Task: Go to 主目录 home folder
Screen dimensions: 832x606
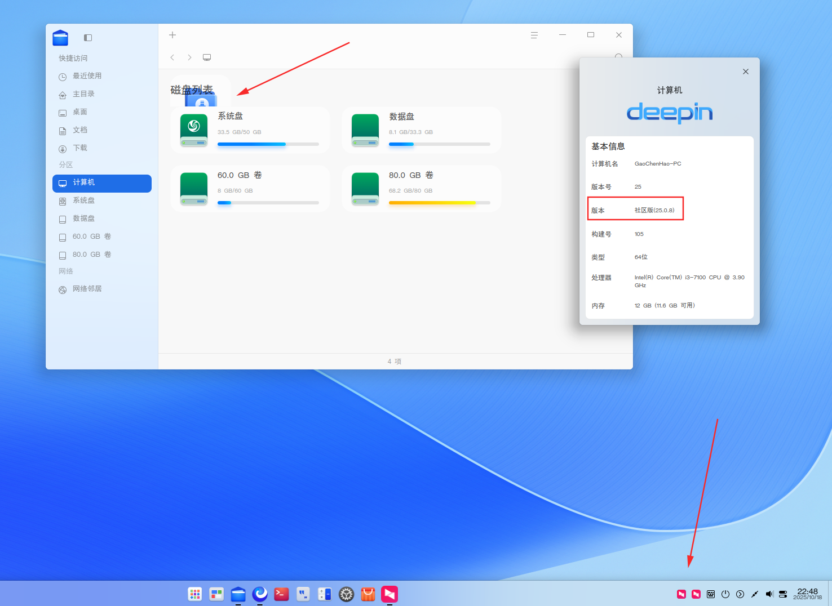Action: pyautogui.click(x=102, y=94)
